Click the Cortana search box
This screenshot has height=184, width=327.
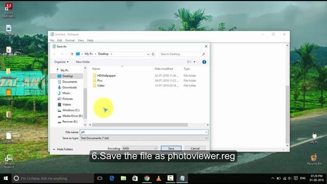pos(53,178)
